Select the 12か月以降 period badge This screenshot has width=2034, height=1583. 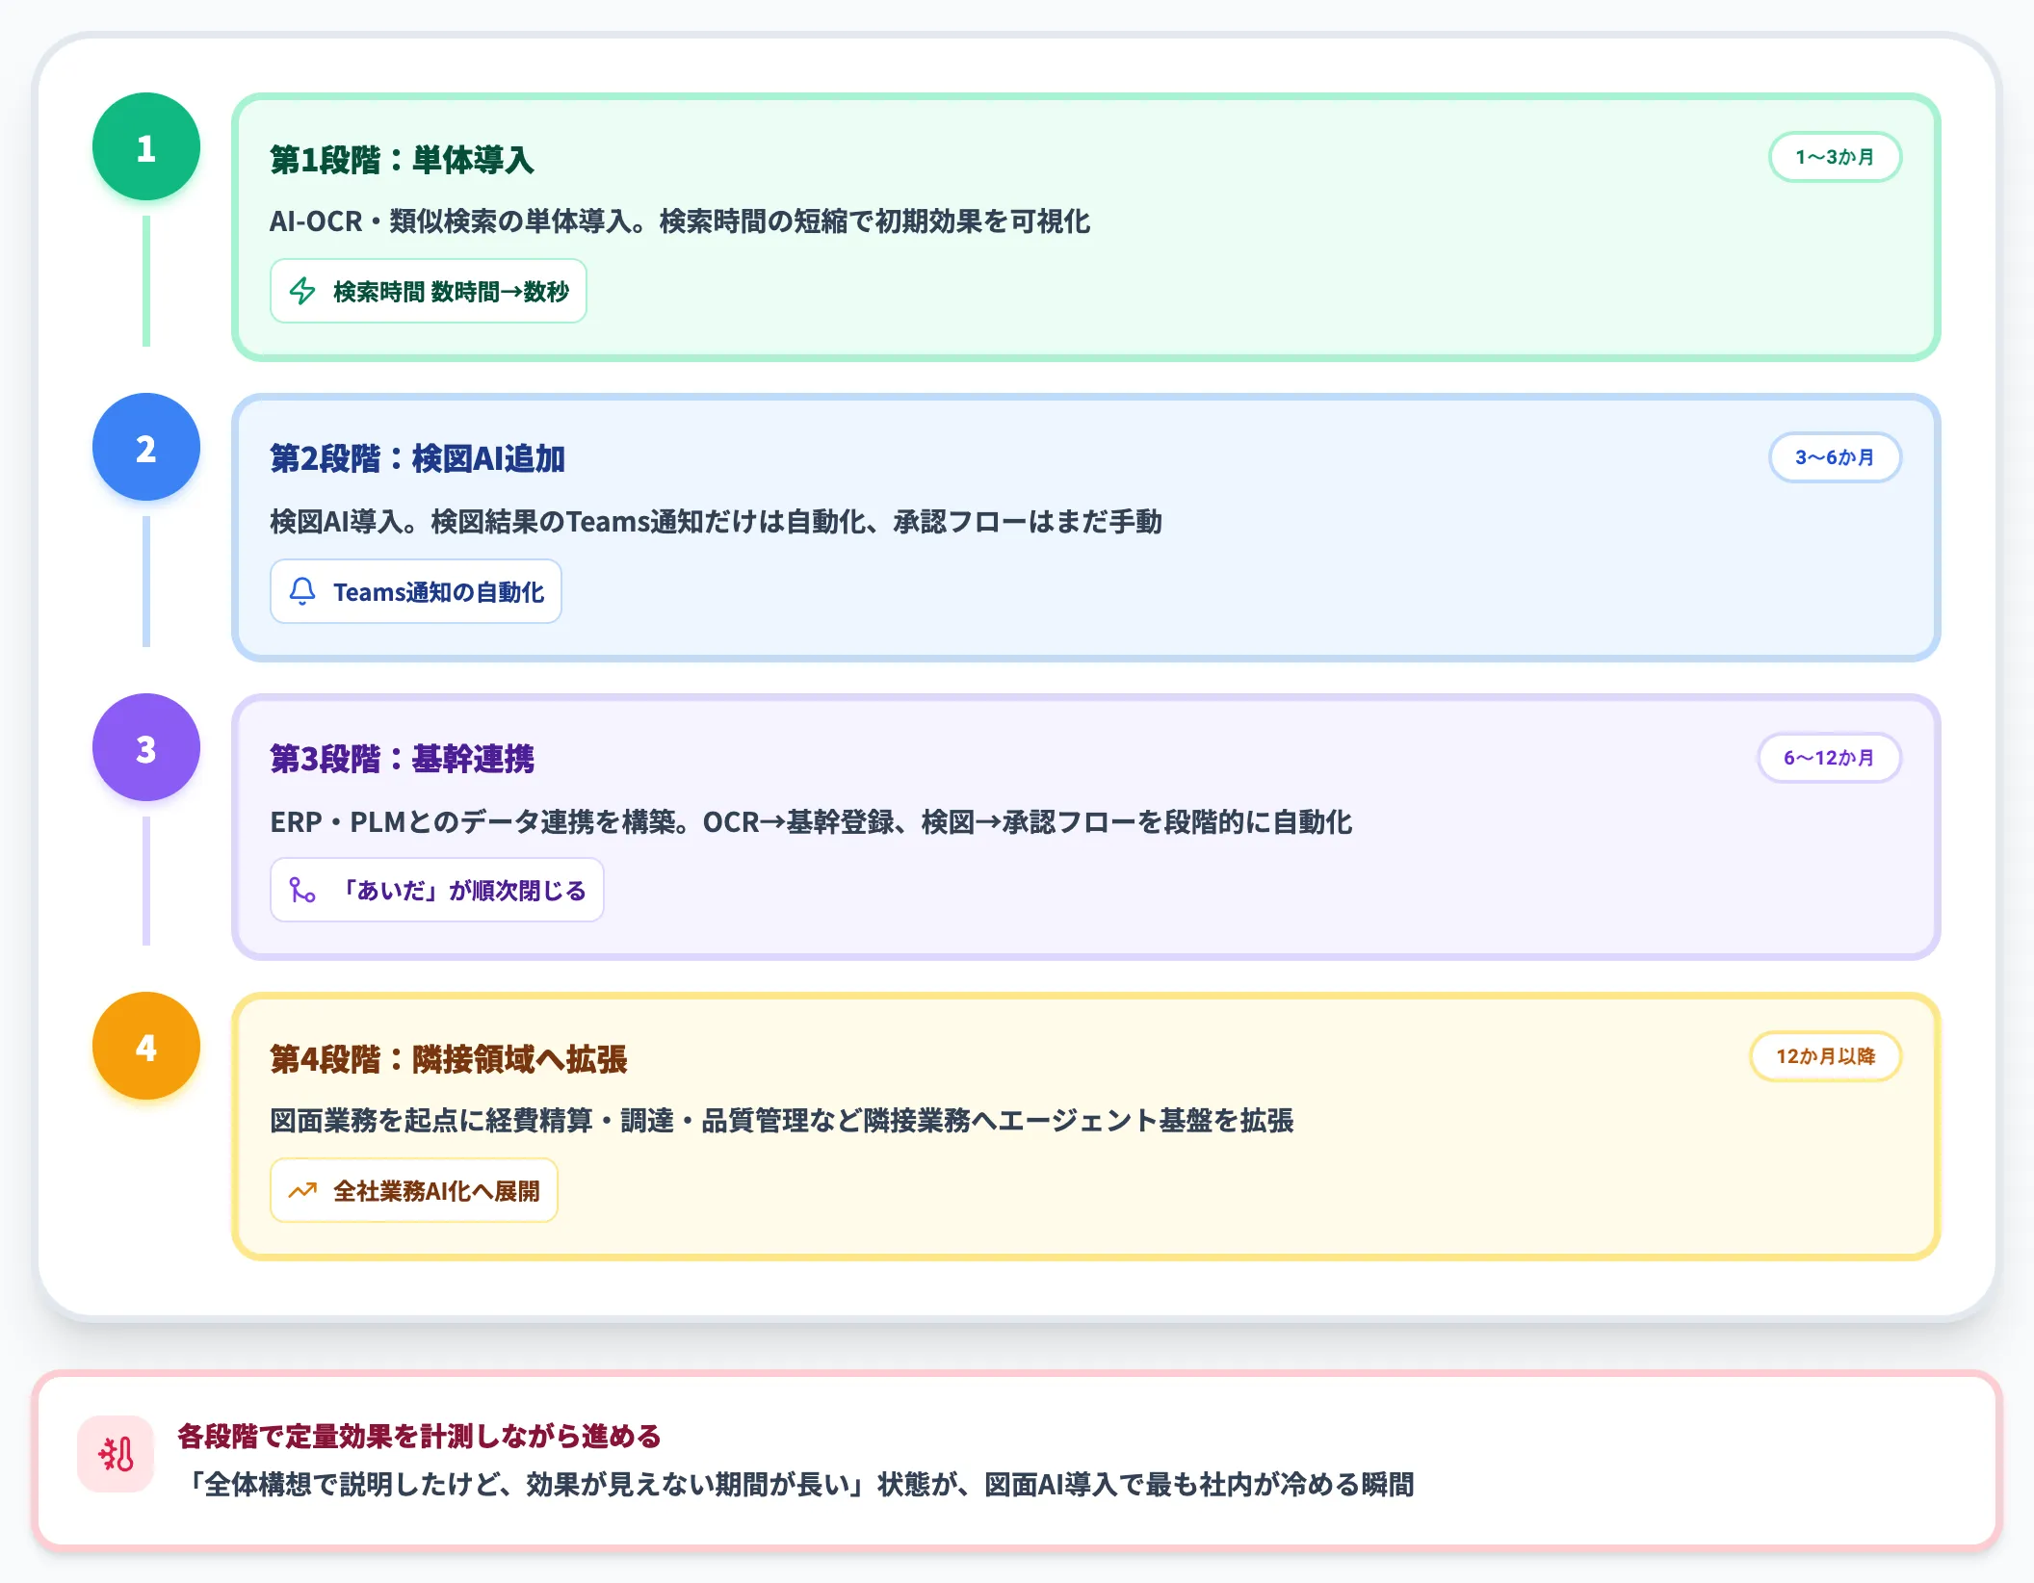coord(1825,1056)
